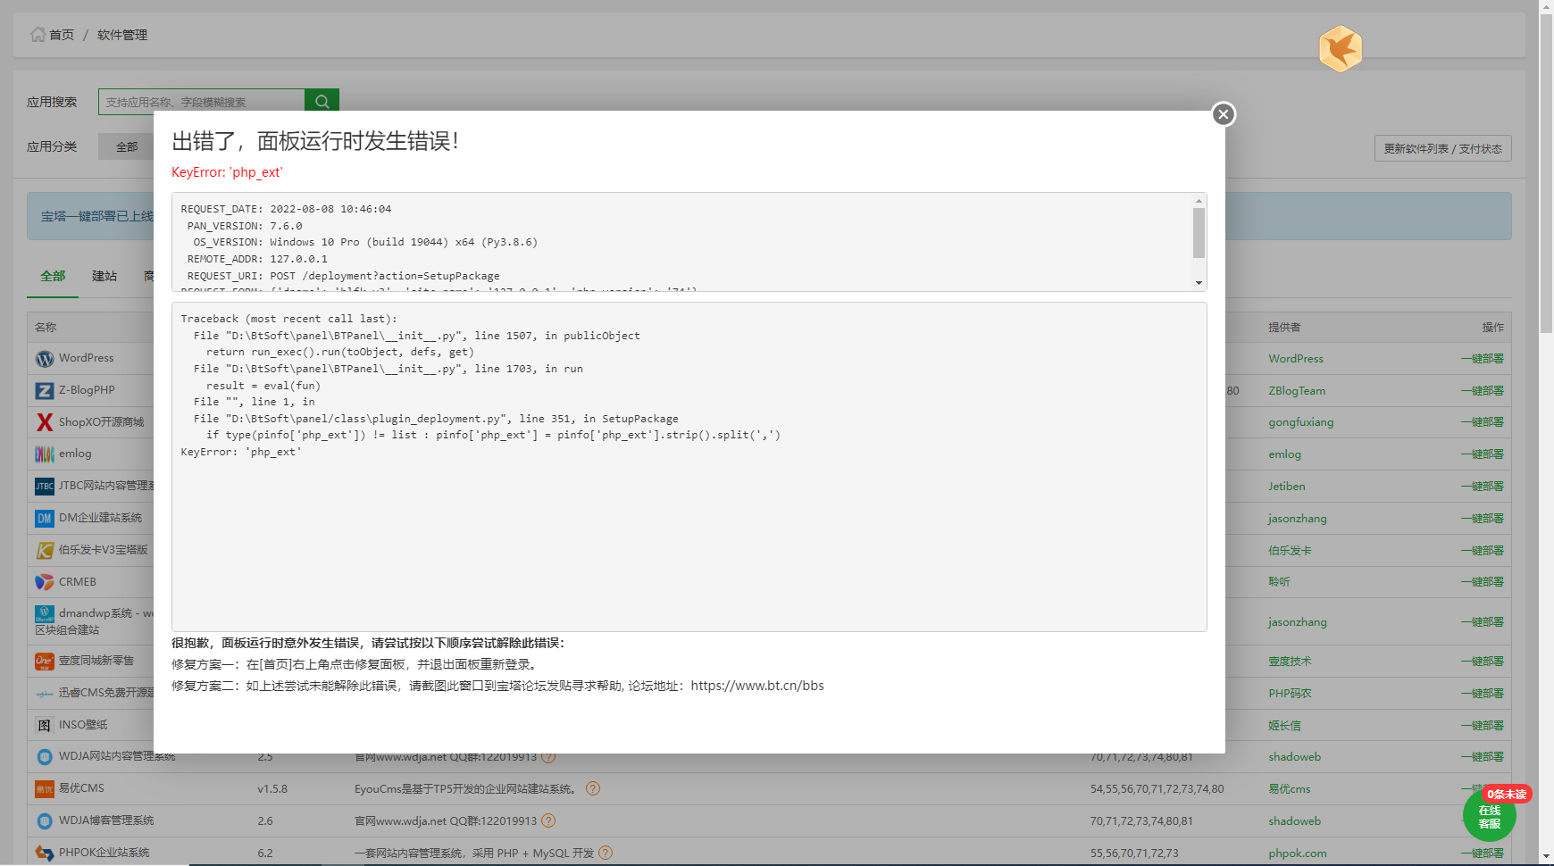Click 更新软件列表 / 支付状态 button
The height and width of the screenshot is (866, 1554).
pyautogui.click(x=1442, y=148)
